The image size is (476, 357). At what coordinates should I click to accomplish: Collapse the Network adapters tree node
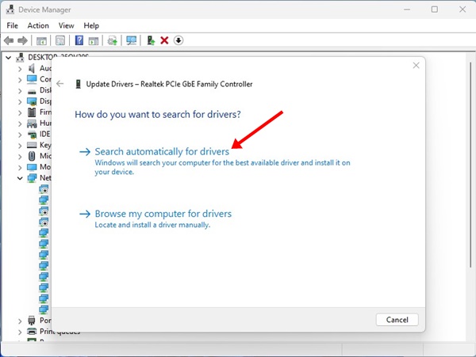(20, 179)
